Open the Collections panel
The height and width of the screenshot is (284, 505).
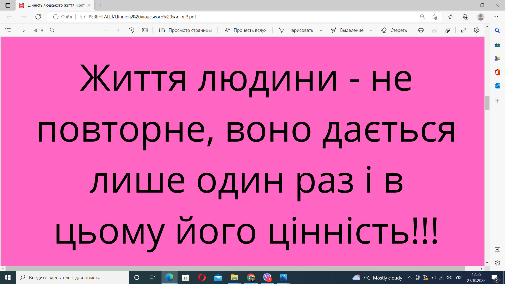pyautogui.click(x=466, y=17)
